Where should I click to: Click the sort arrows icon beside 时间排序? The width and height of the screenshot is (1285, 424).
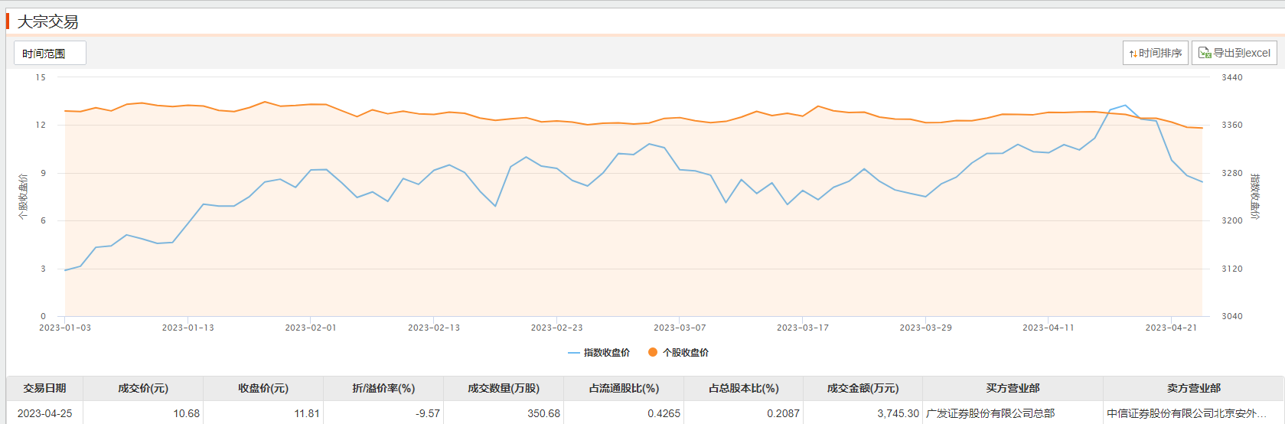click(x=1133, y=54)
